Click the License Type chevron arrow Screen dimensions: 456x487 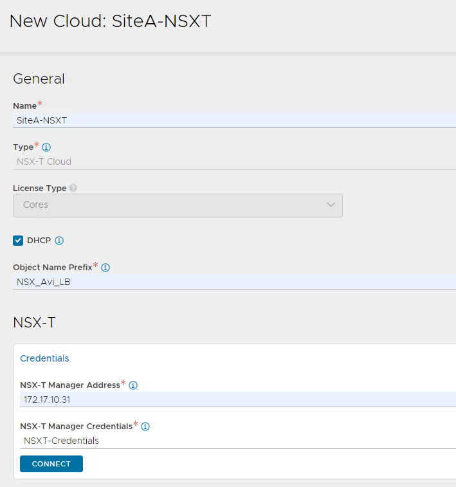331,205
